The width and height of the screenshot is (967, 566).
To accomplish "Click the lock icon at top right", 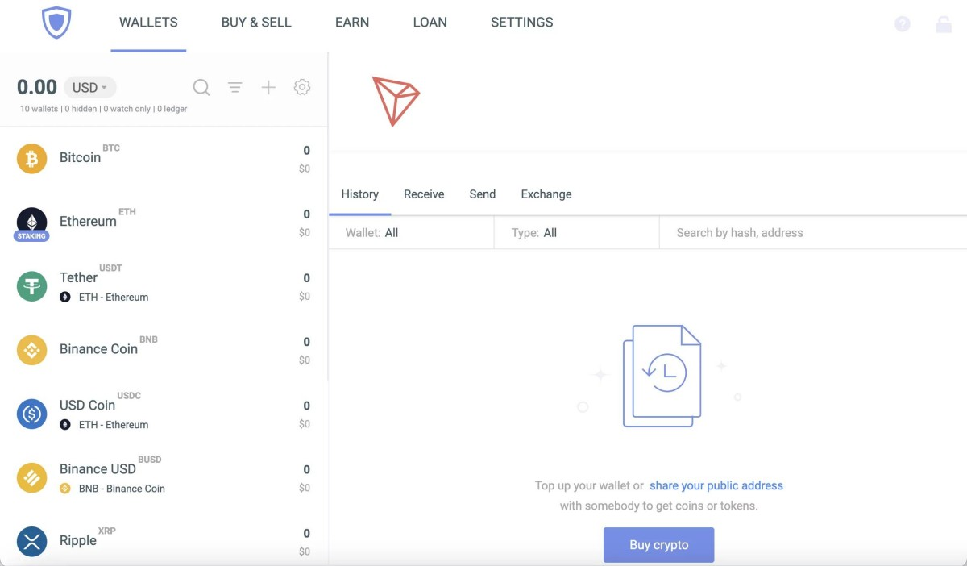I will pos(943,24).
